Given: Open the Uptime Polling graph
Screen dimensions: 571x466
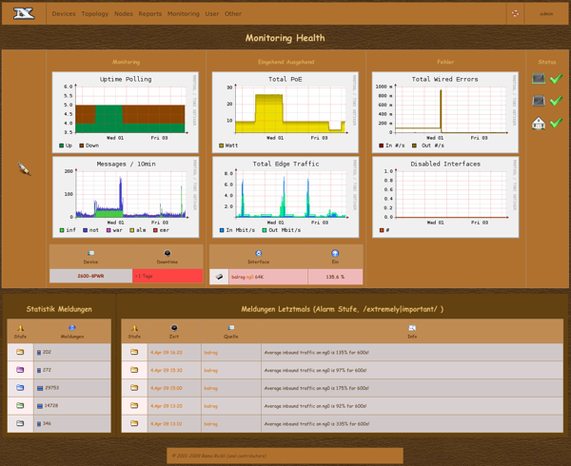Looking at the screenshot, I should pyautogui.click(x=126, y=112).
